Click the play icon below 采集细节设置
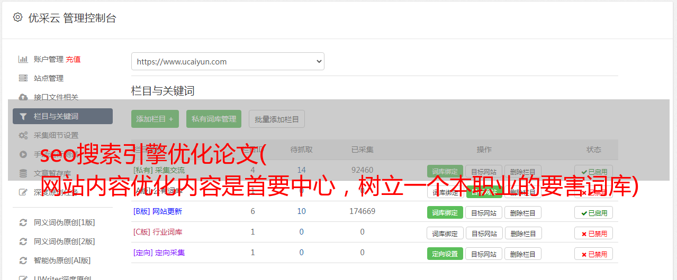Viewport: 677px width, 280px height. tap(23, 154)
